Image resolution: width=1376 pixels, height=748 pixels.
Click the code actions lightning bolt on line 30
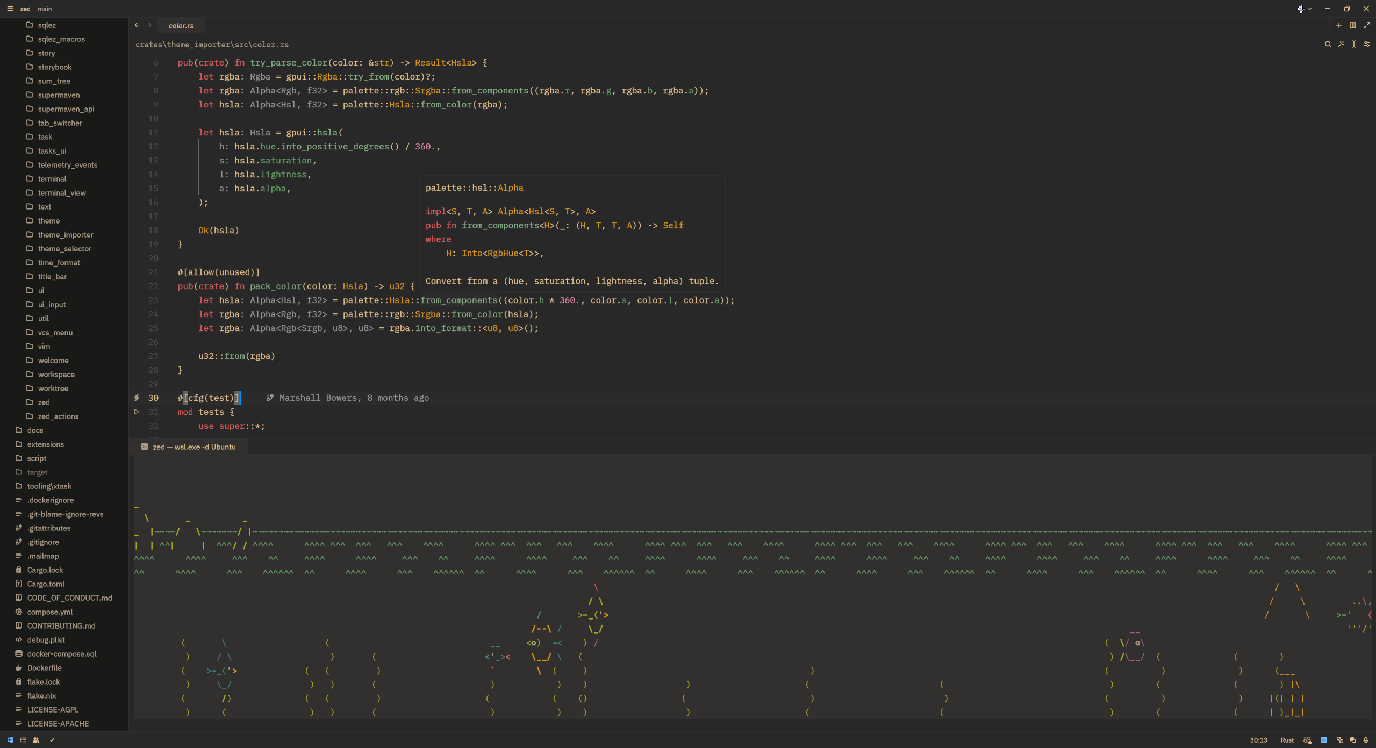pos(137,398)
